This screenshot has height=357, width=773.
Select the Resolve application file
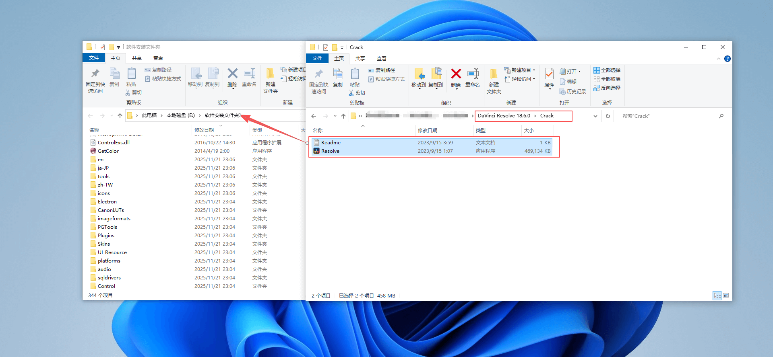[x=330, y=151]
